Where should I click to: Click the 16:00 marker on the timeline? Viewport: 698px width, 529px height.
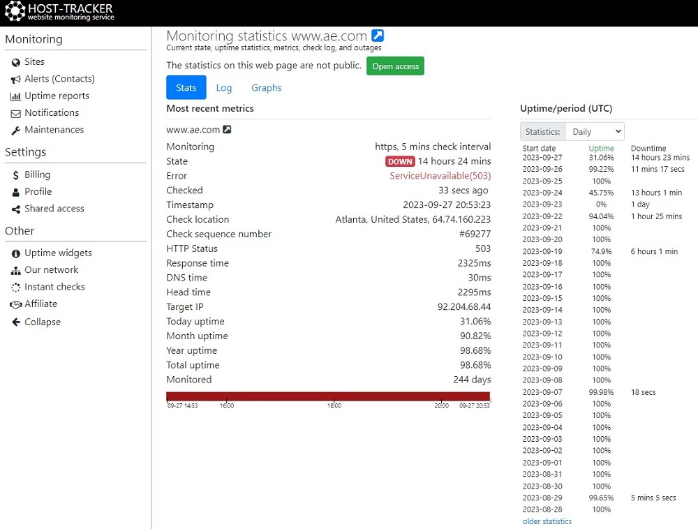tap(227, 405)
